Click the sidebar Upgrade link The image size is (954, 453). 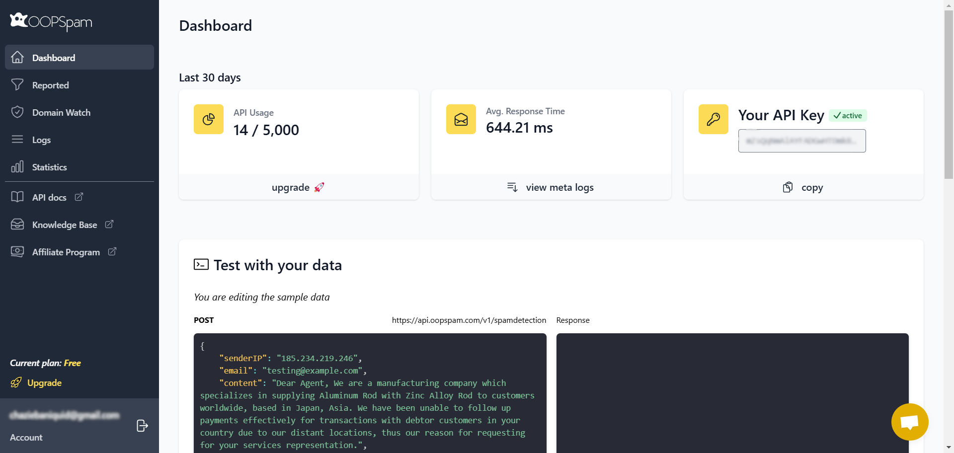pos(44,383)
